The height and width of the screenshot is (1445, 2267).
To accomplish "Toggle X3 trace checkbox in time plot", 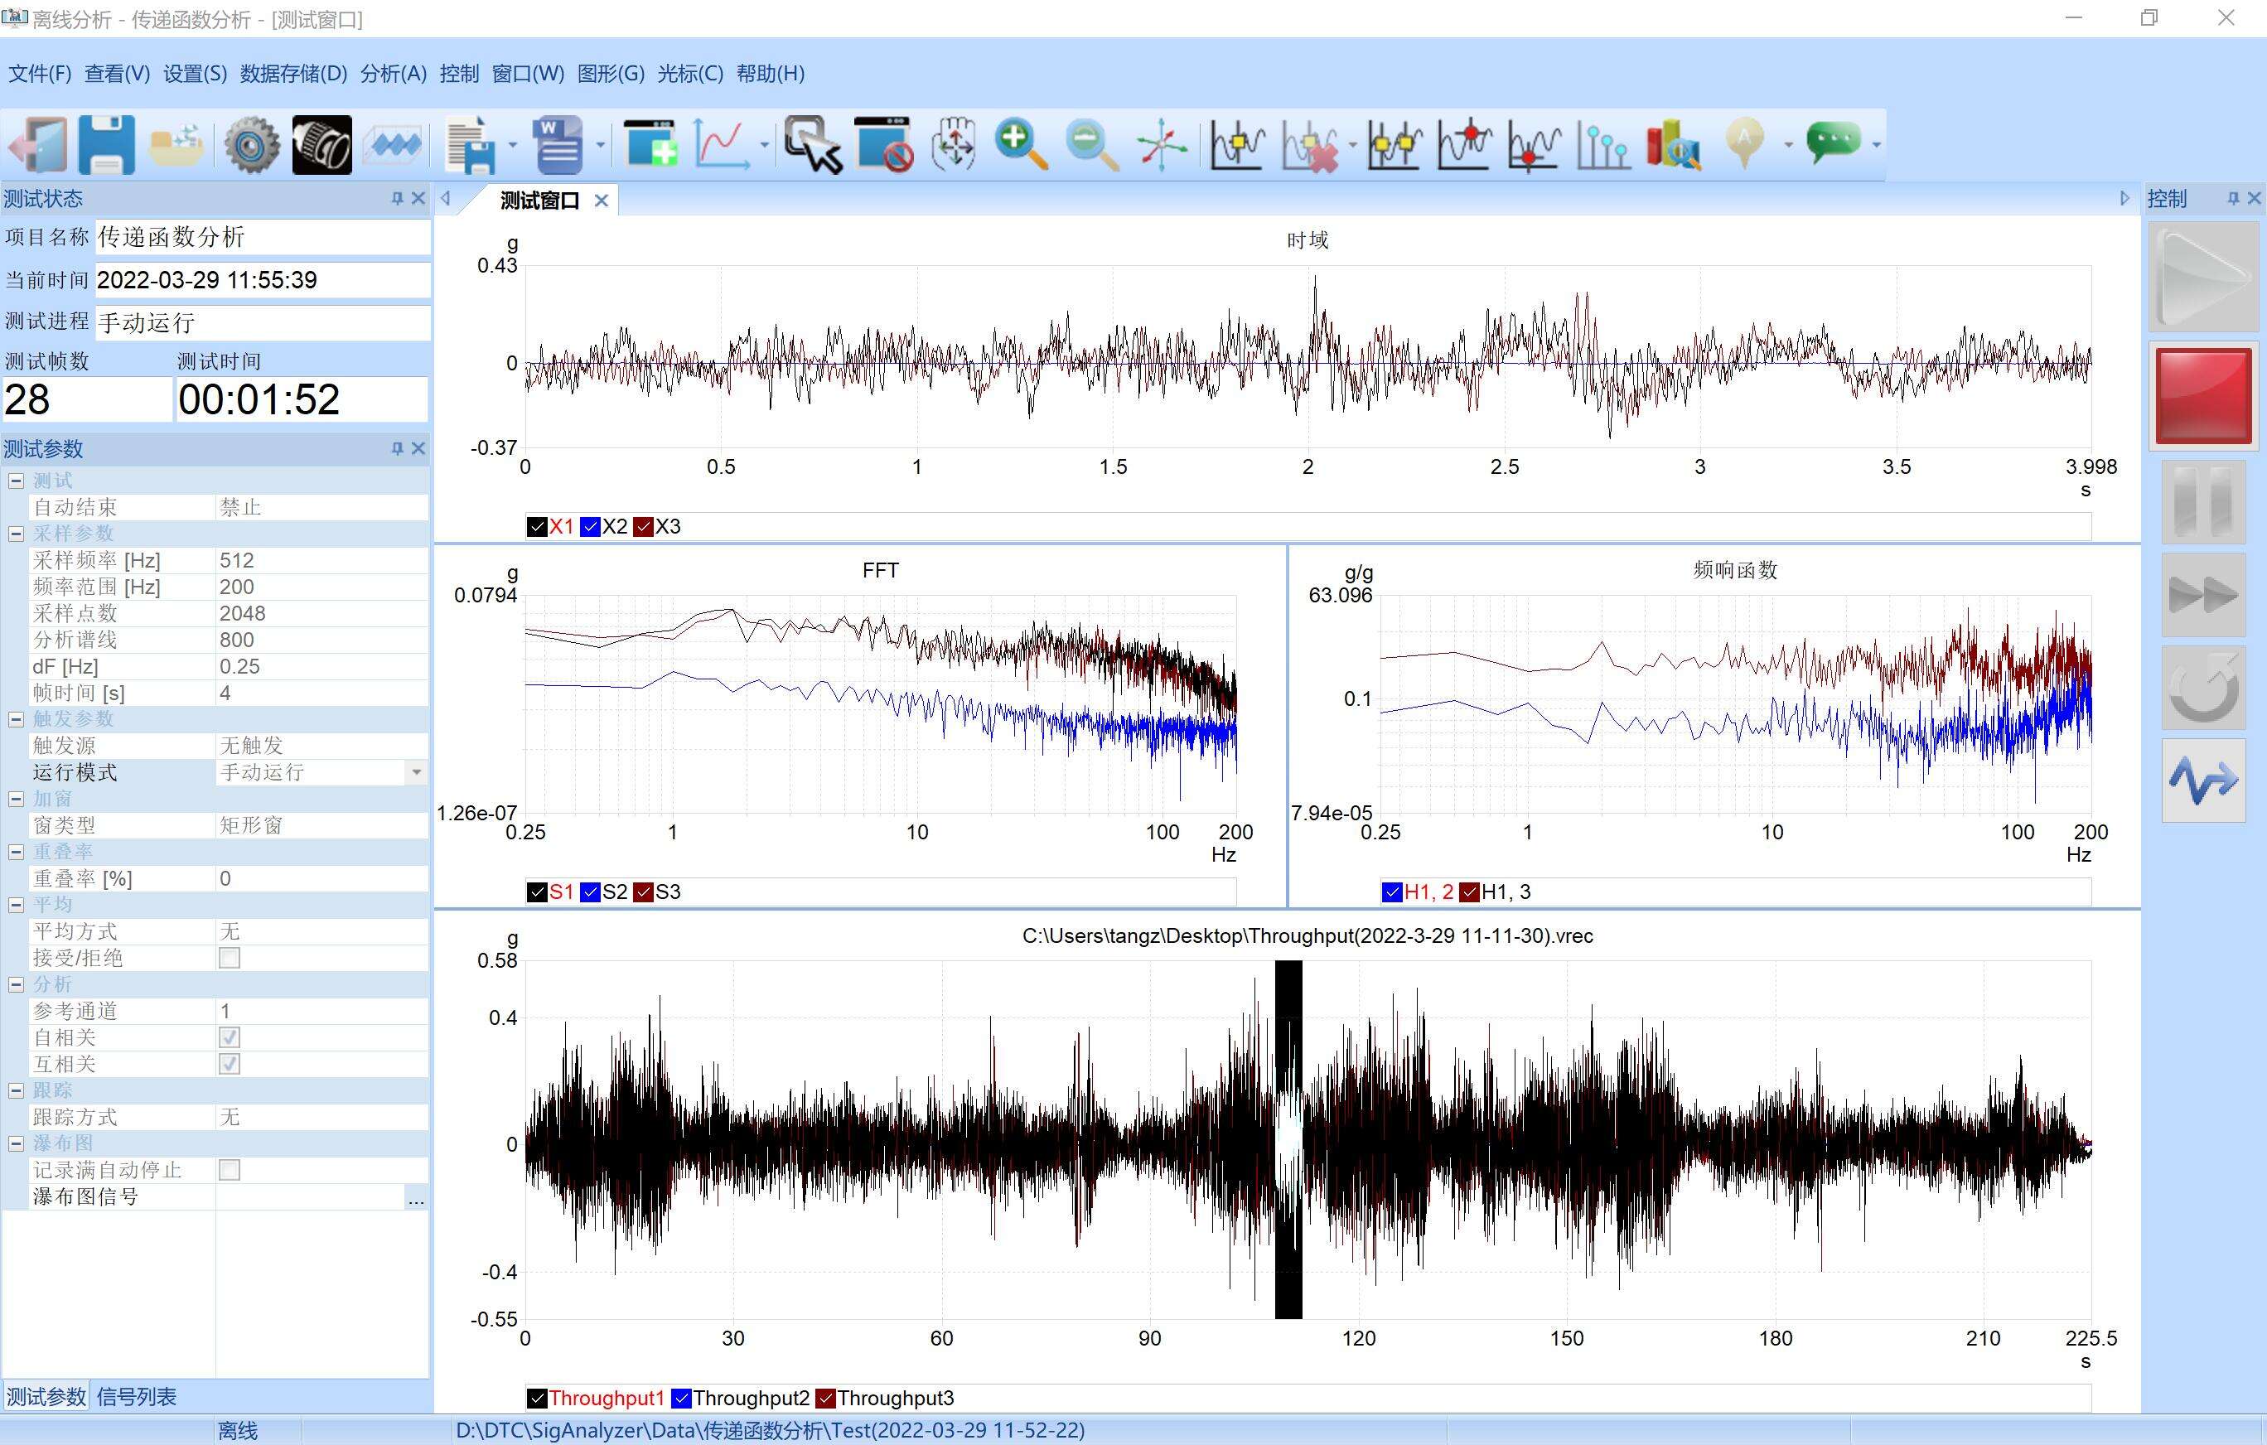I will [x=644, y=526].
